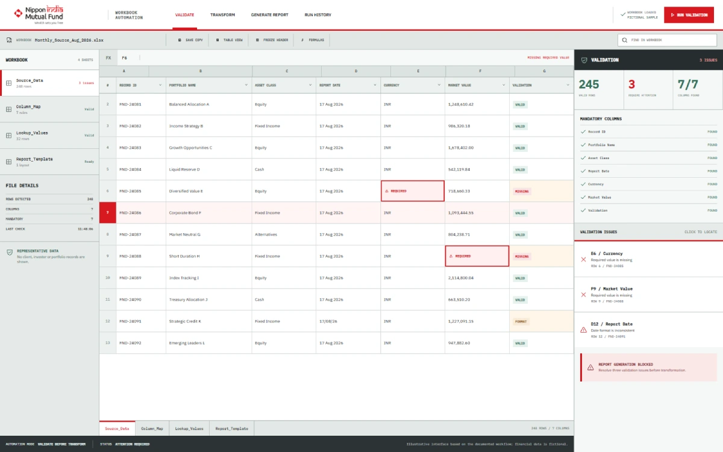
Task: Select column header letter B
Action: (x=201, y=71)
